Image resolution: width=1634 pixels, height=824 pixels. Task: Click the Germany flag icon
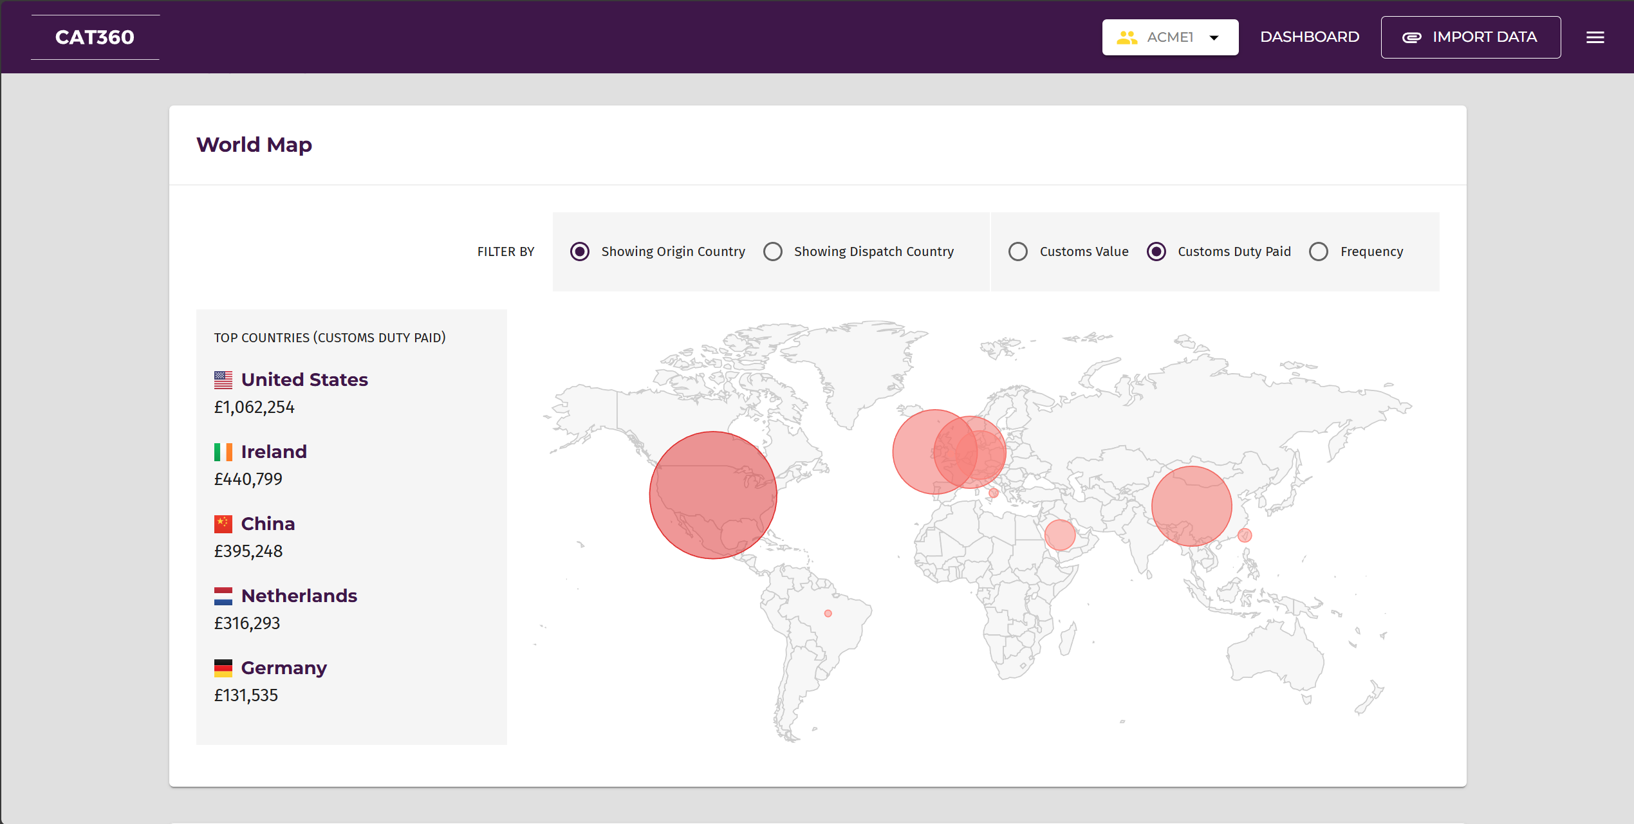coord(223,668)
